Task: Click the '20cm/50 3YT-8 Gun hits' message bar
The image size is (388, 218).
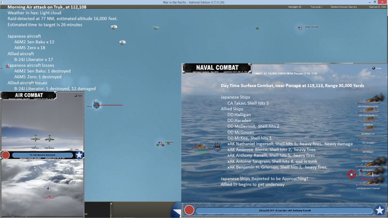Action: tap(284, 210)
